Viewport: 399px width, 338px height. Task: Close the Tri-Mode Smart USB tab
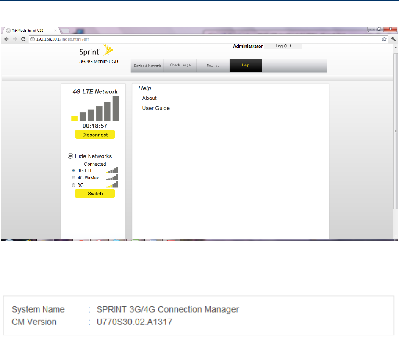click(x=55, y=30)
